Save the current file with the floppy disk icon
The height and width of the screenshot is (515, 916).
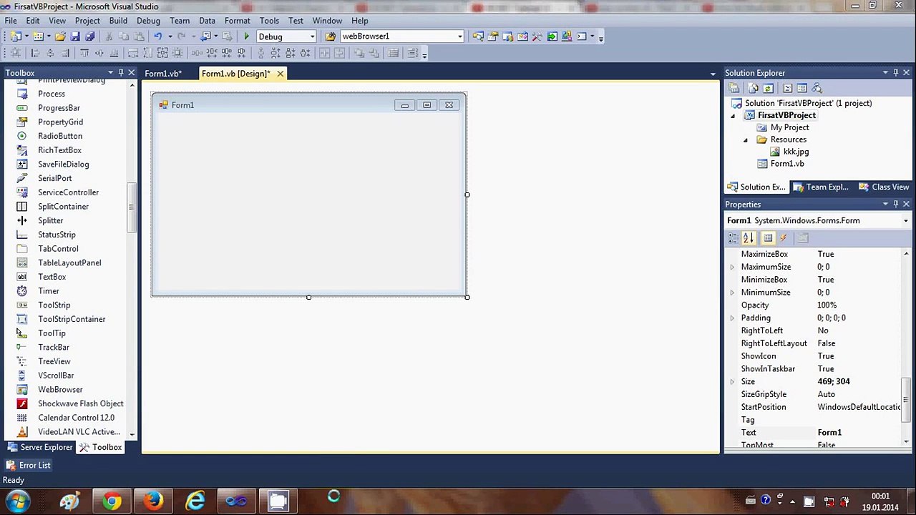point(75,36)
